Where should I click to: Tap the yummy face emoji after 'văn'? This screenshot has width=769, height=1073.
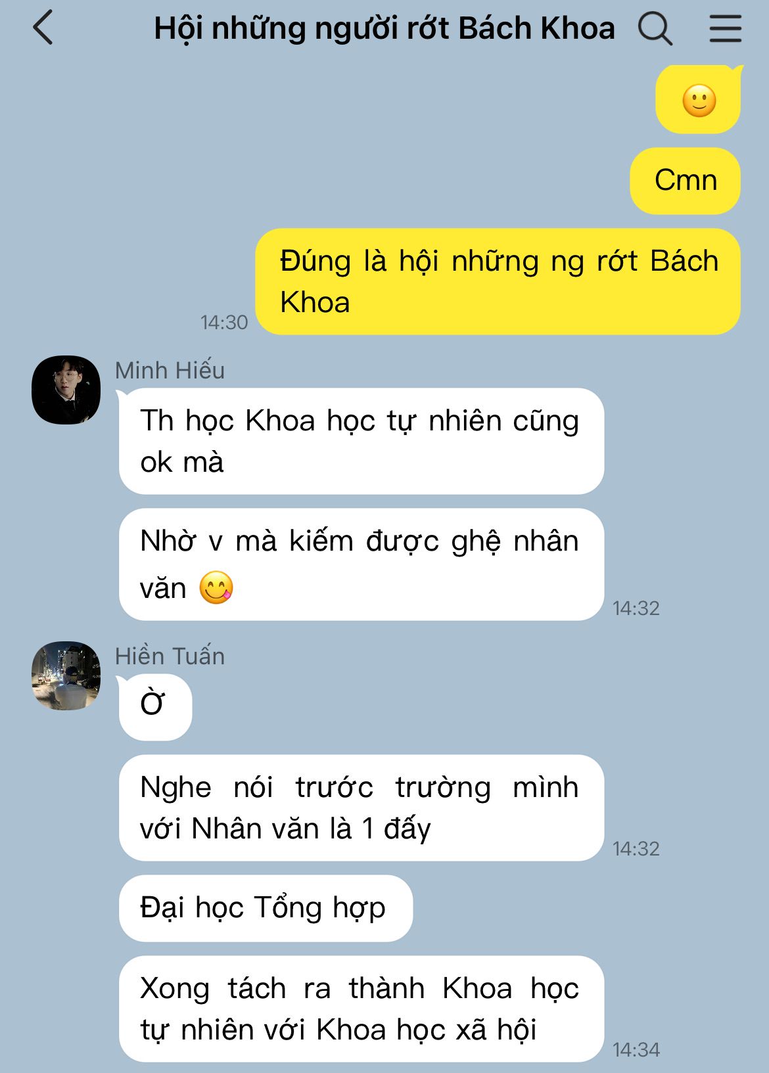coord(216,587)
